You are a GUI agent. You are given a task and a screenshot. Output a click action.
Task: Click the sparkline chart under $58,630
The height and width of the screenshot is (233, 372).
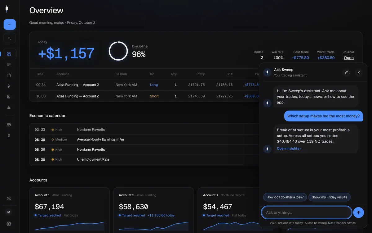point(154,226)
